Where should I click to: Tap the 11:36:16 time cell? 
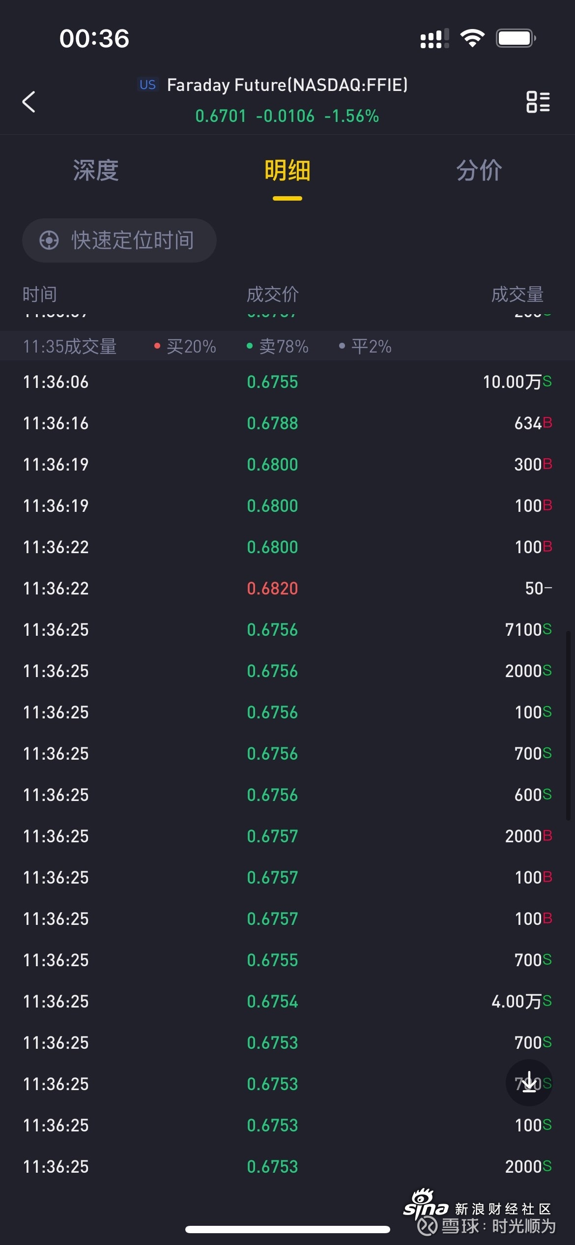56,423
